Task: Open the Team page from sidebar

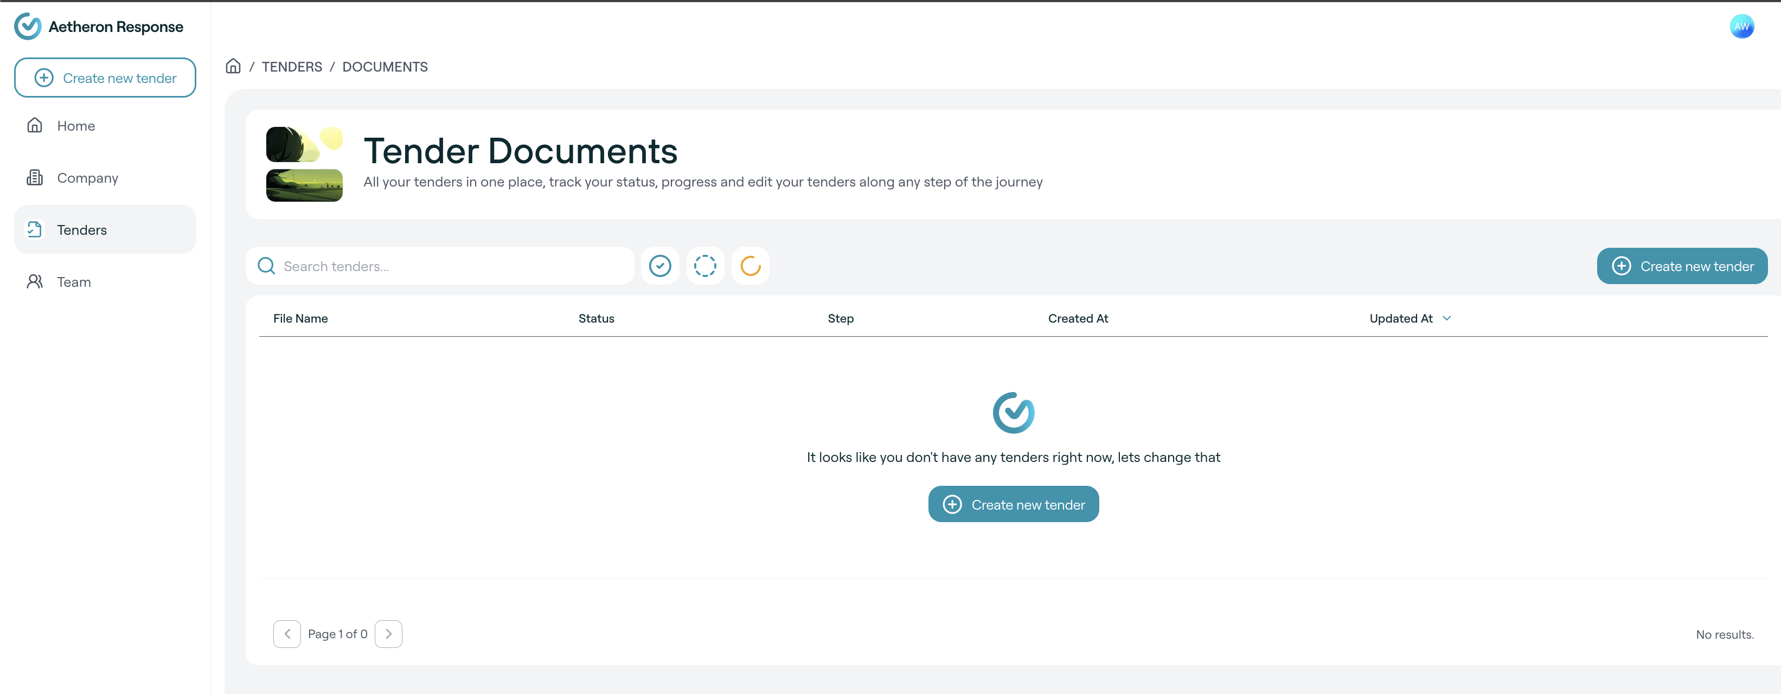Action: [x=73, y=282]
